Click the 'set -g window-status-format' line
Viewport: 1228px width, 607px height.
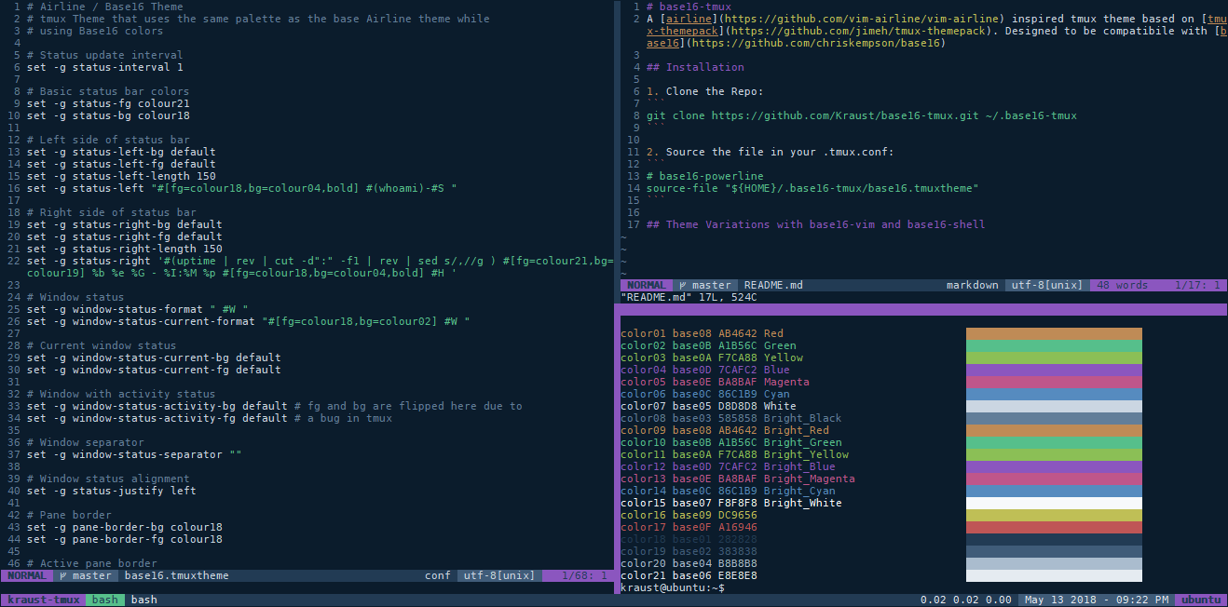137,309
